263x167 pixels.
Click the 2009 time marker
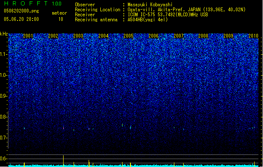[x=228, y=36]
